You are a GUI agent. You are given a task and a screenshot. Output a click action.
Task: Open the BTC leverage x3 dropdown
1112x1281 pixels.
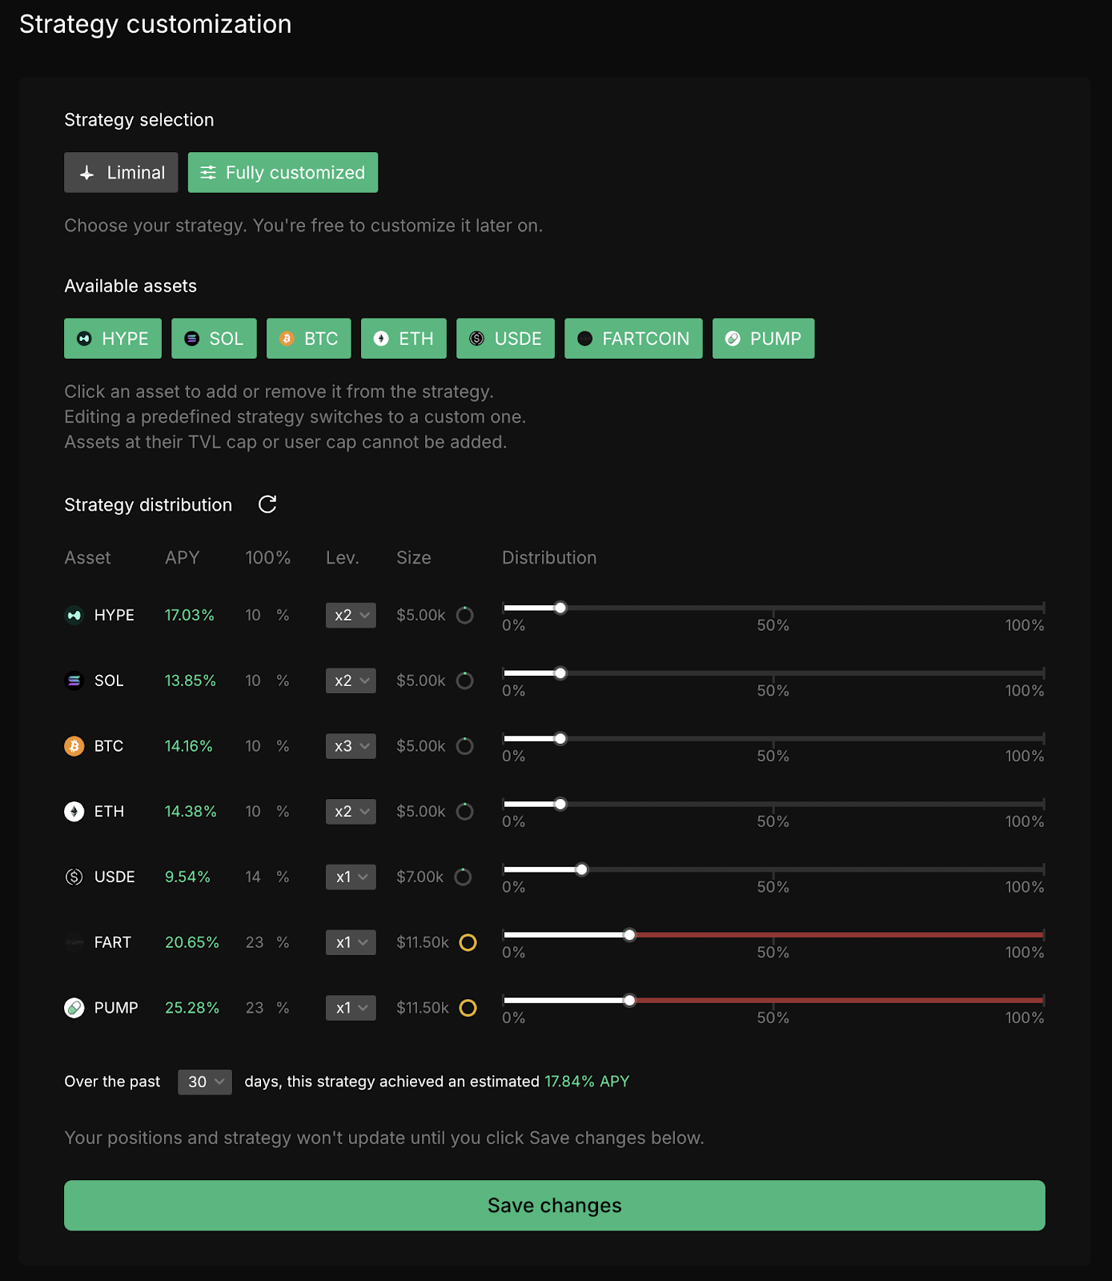(x=351, y=746)
